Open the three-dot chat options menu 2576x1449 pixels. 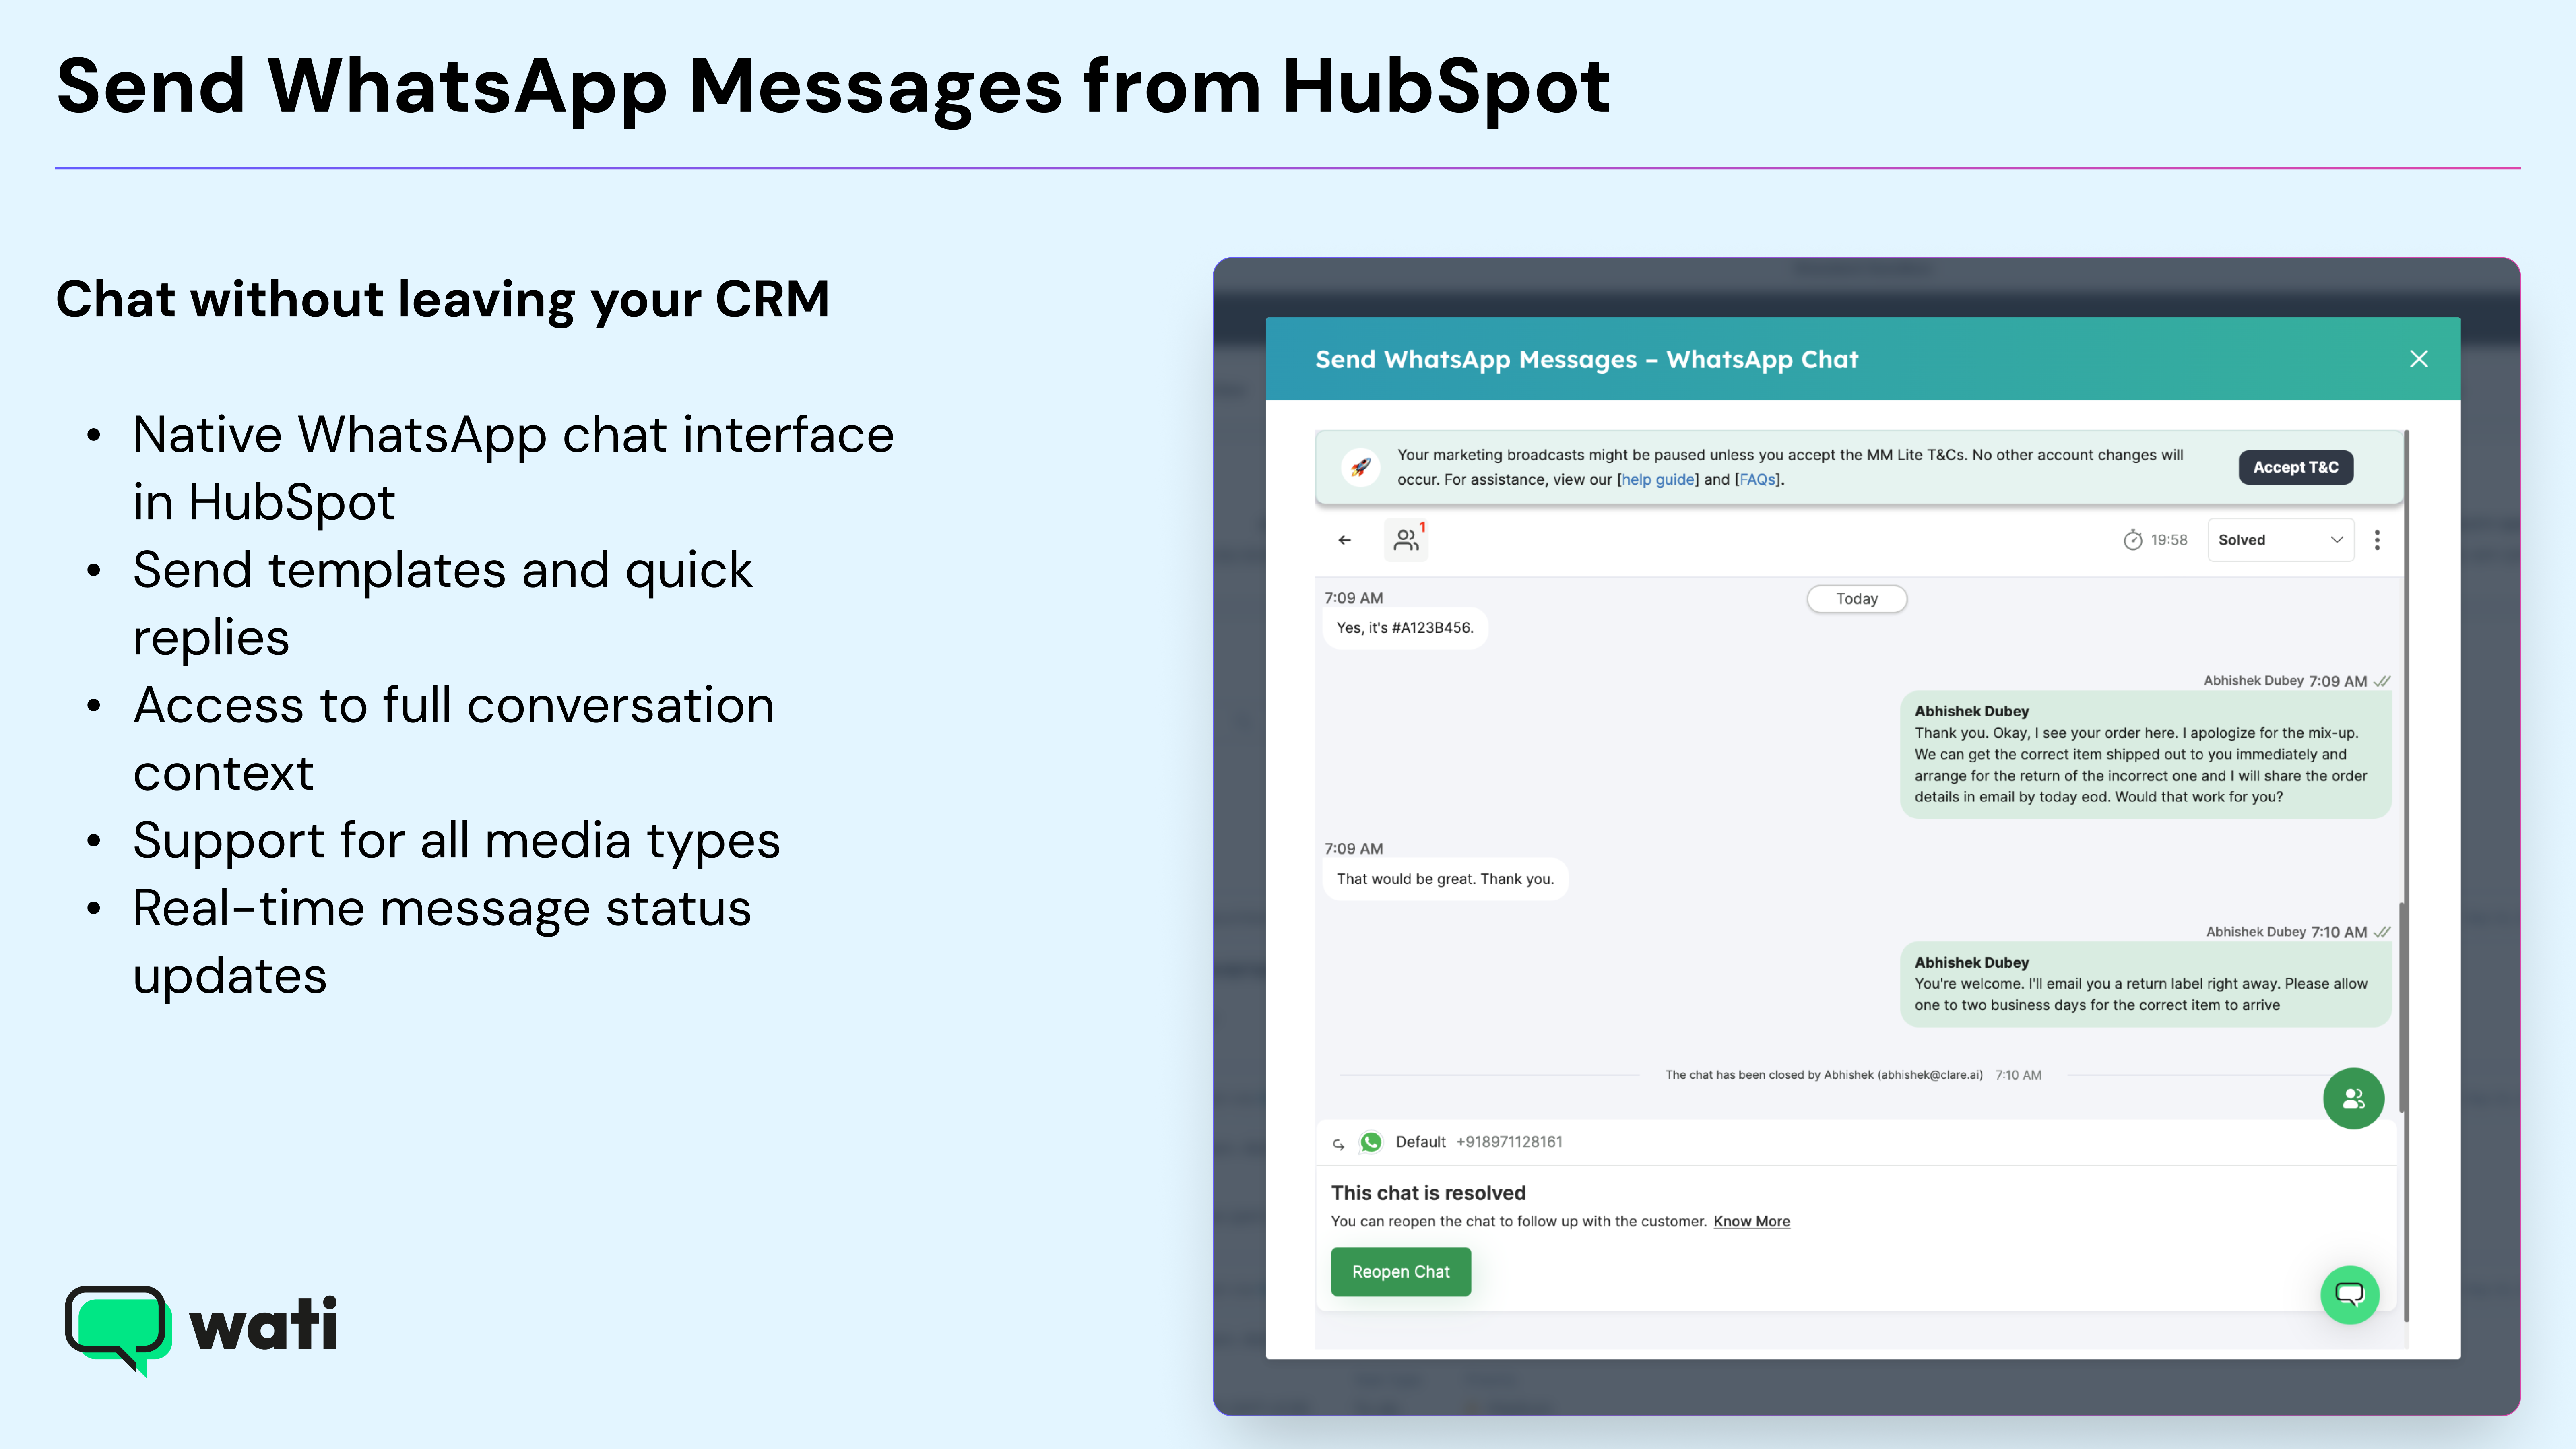[2377, 540]
